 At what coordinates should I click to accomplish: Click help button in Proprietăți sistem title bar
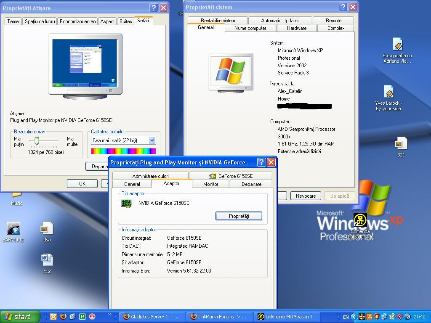click(x=343, y=7)
